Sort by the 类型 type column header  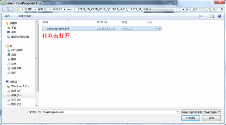pos(124,22)
